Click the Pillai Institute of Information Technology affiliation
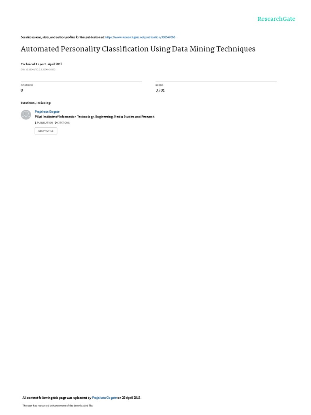 (x=95, y=117)
